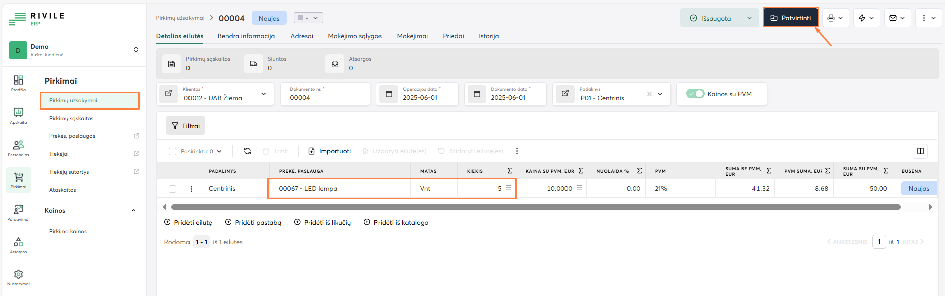Check the Centrinis row checkbox
Screen dimensions: 945x296
point(172,189)
